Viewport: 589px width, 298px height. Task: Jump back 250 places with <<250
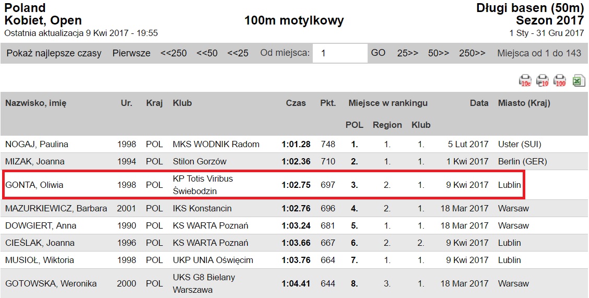[x=173, y=53]
